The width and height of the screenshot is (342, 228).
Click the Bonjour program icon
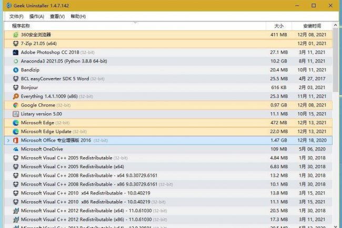(x=16, y=88)
